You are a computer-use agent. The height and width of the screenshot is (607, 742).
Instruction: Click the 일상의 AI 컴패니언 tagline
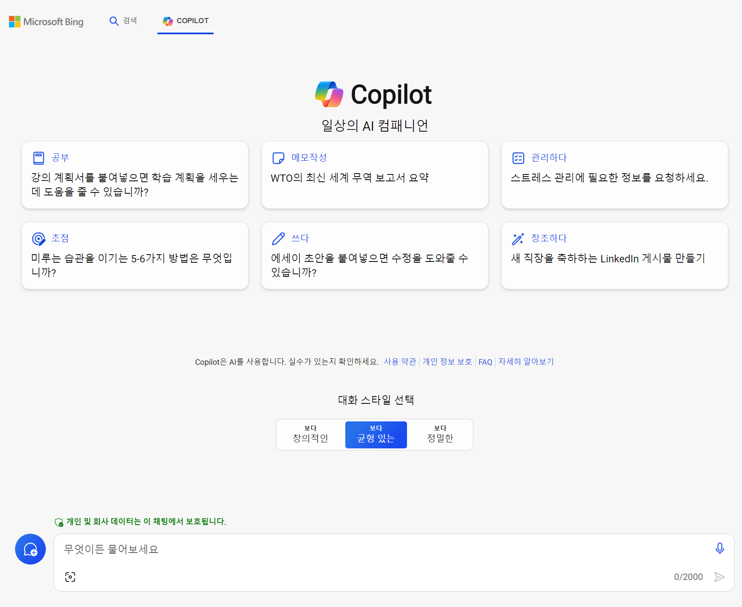(375, 126)
